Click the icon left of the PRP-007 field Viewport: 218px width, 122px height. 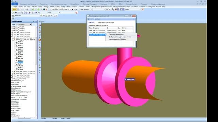(13, 16)
